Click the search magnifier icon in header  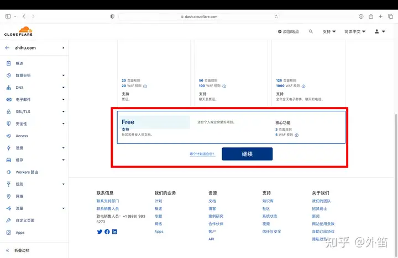point(311,31)
